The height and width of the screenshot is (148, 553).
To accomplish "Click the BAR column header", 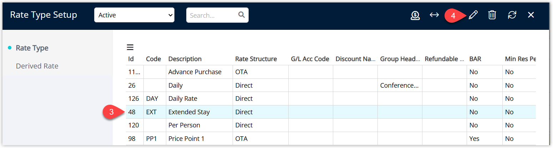I will click(x=475, y=59).
